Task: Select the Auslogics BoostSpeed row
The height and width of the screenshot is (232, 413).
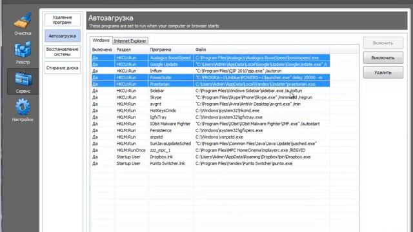Action: click(x=211, y=57)
